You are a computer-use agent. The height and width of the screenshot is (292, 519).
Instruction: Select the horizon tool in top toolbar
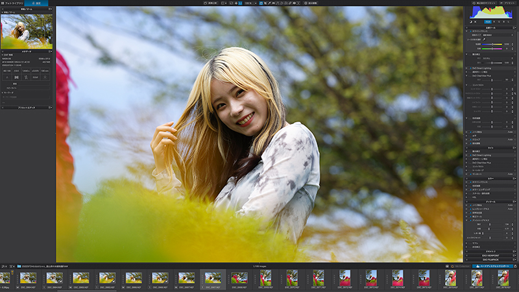coord(274,3)
